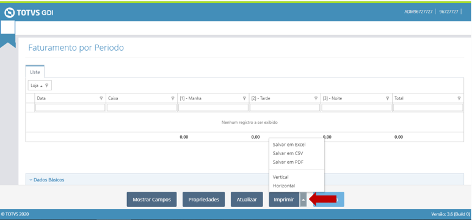
Task: Open the Propriedades button
Action: tap(204, 199)
